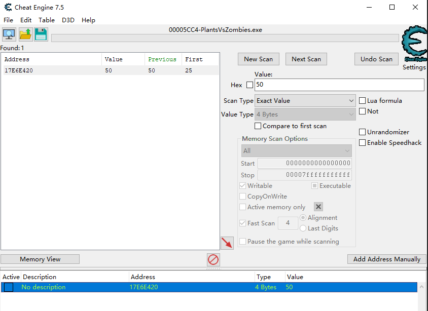Click the Previous column header
The height and width of the screenshot is (311, 428).
[x=163, y=59]
